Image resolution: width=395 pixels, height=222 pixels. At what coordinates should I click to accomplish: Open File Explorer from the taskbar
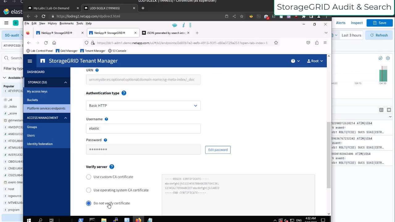pyautogui.click(x=104, y=220)
